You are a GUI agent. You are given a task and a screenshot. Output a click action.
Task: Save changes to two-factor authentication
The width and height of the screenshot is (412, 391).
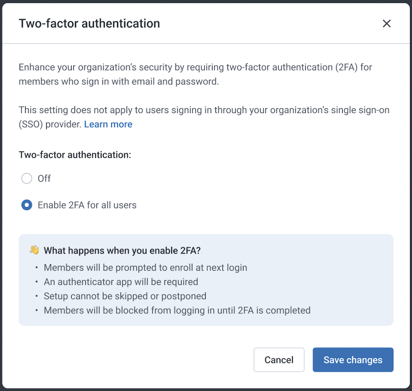[x=353, y=360]
